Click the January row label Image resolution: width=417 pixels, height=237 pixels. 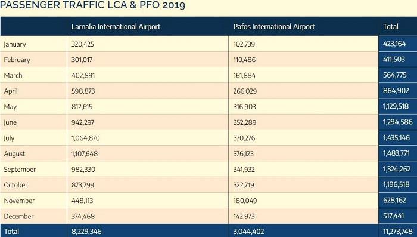pos(15,44)
